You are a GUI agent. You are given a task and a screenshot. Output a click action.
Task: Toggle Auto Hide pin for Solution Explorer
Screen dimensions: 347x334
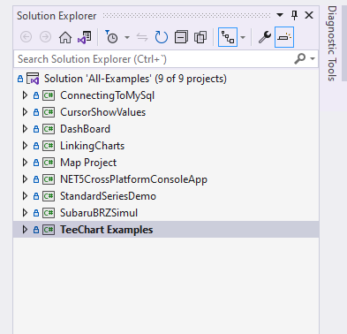click(294, 15)
